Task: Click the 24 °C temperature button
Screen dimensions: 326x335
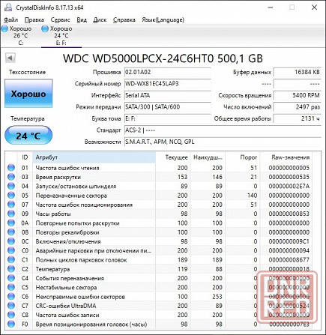Action: 28,136
